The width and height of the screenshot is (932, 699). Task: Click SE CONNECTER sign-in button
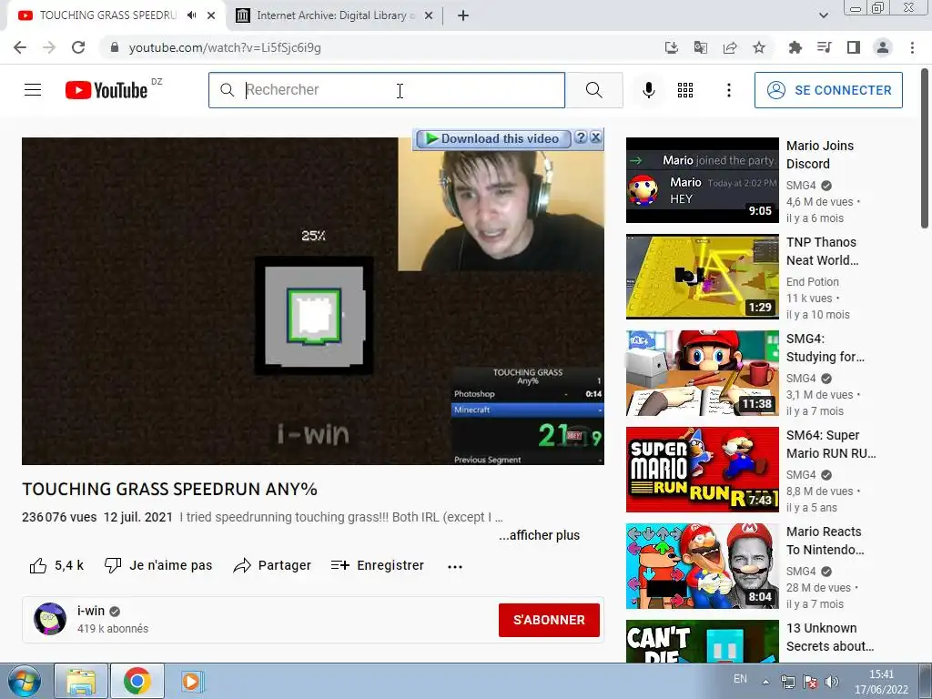pos(828,90)
